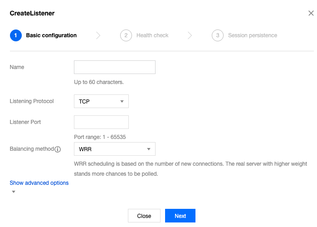Viewport: 317px width, 227px height.
Task: Click step 3 numbered circle icon
Action: click(218, 35)
